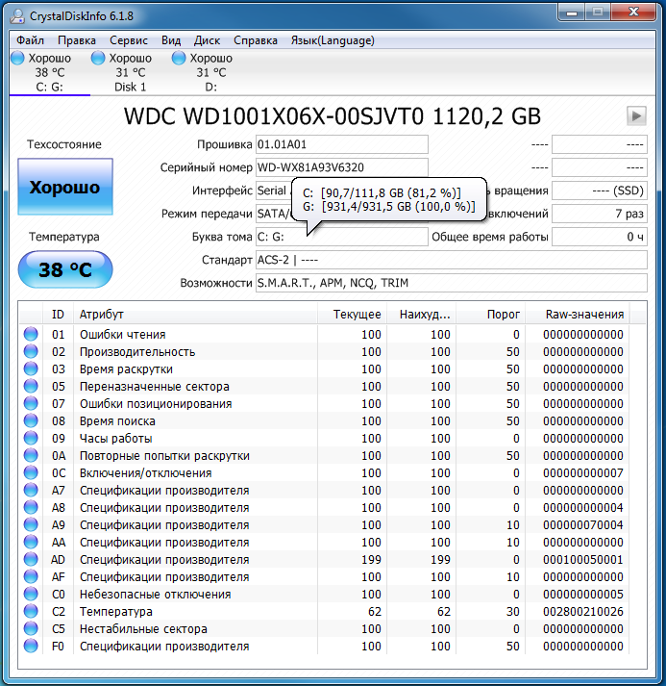
Task: Click the power-on count field 7 раз
Action: point(599,214)
